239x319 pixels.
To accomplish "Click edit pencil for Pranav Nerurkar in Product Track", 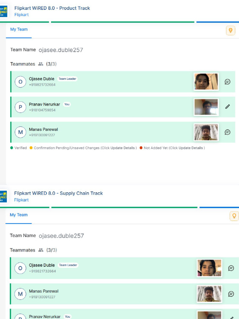I will coord(227,107).
